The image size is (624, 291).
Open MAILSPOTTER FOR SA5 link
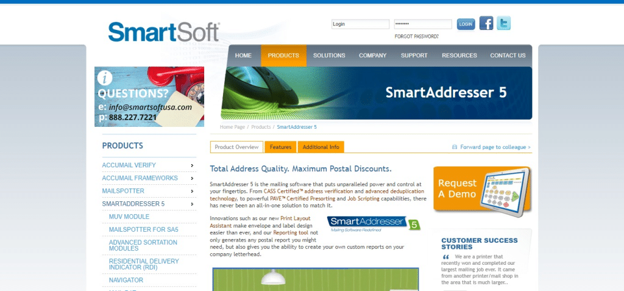[144, 229]
